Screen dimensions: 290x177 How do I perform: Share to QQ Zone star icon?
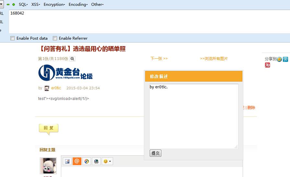pyautogui.click(x=279, y=59)
